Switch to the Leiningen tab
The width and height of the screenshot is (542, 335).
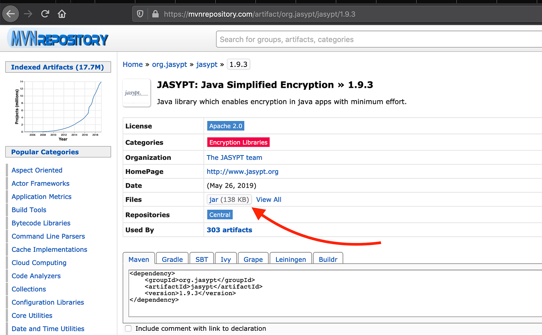(x=290, y=259)
